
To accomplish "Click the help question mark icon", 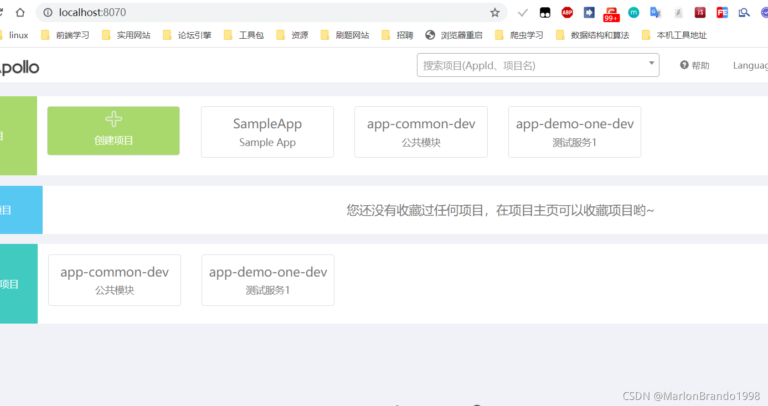I will 684,65.
